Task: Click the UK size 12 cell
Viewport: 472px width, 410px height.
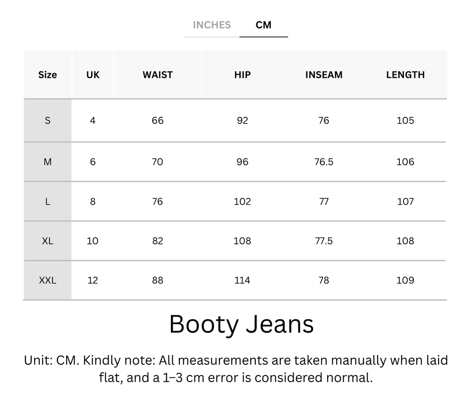Action: coord(93,280)
